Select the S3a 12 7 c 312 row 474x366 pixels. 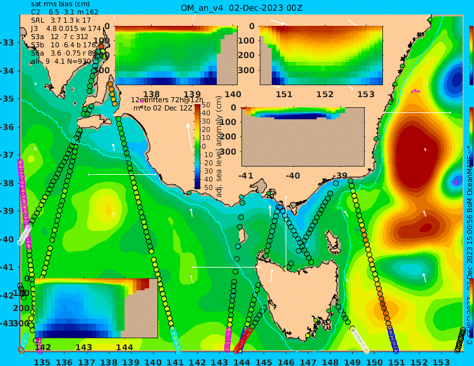pos(60,37)
